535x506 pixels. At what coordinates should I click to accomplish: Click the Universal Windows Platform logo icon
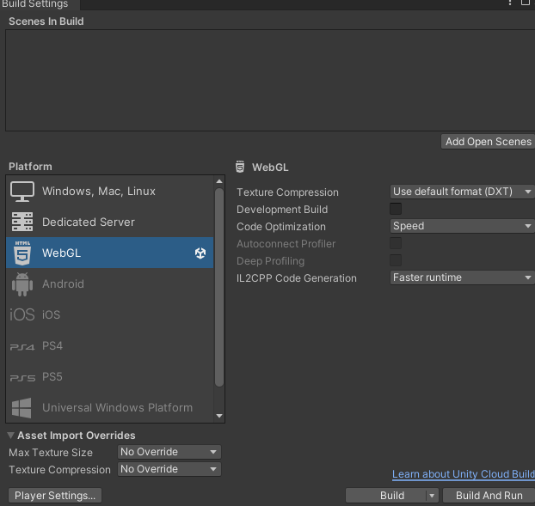[x=22, y=408]
